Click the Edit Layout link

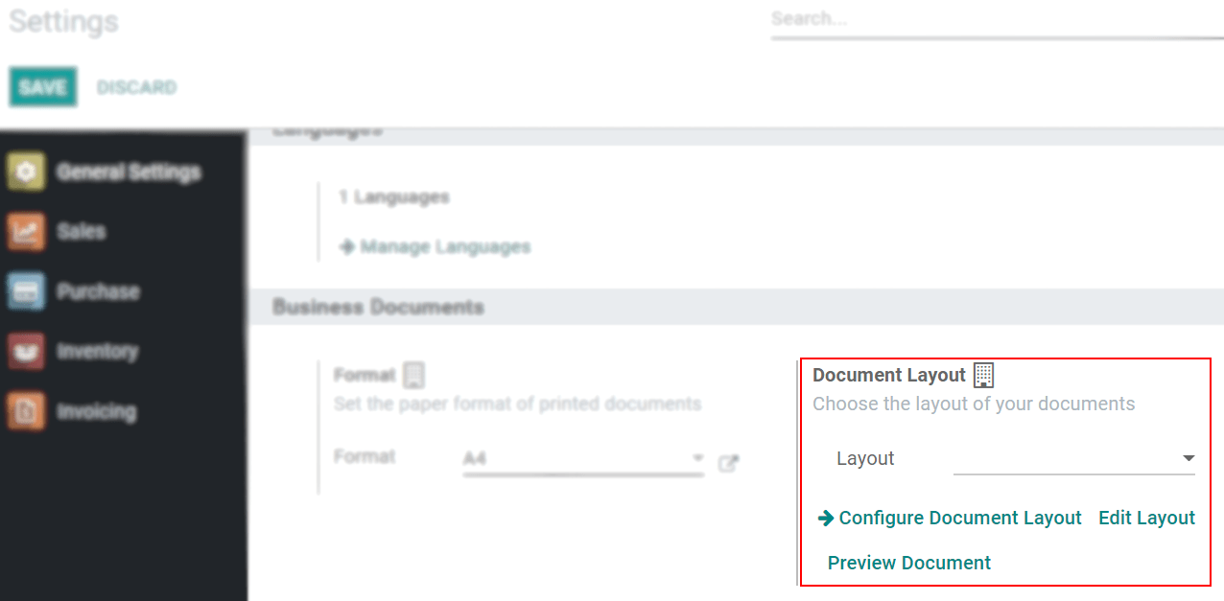point(1146,518)
